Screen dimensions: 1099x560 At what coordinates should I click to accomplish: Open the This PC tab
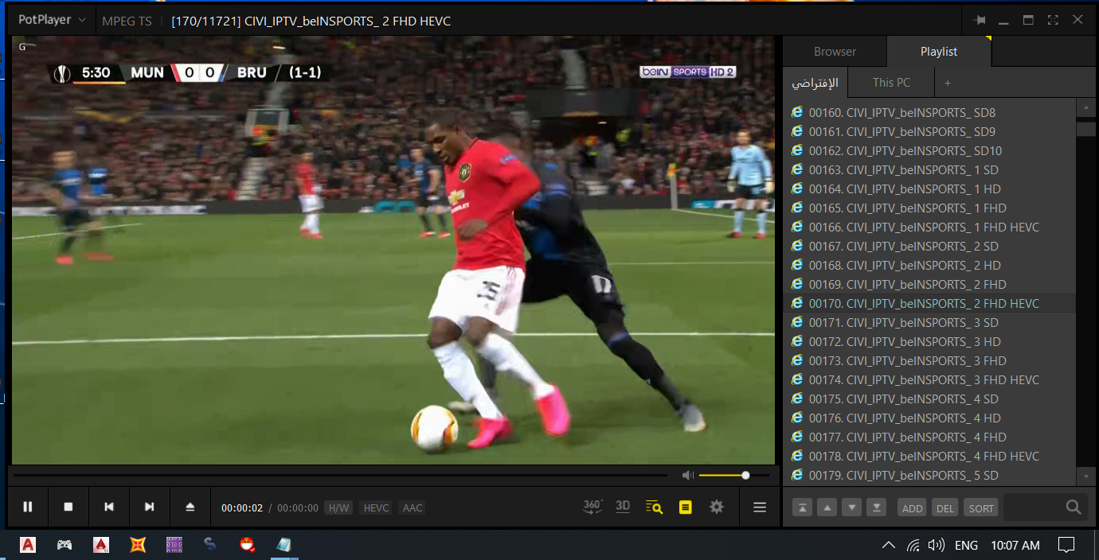click(x=891, y=83)
